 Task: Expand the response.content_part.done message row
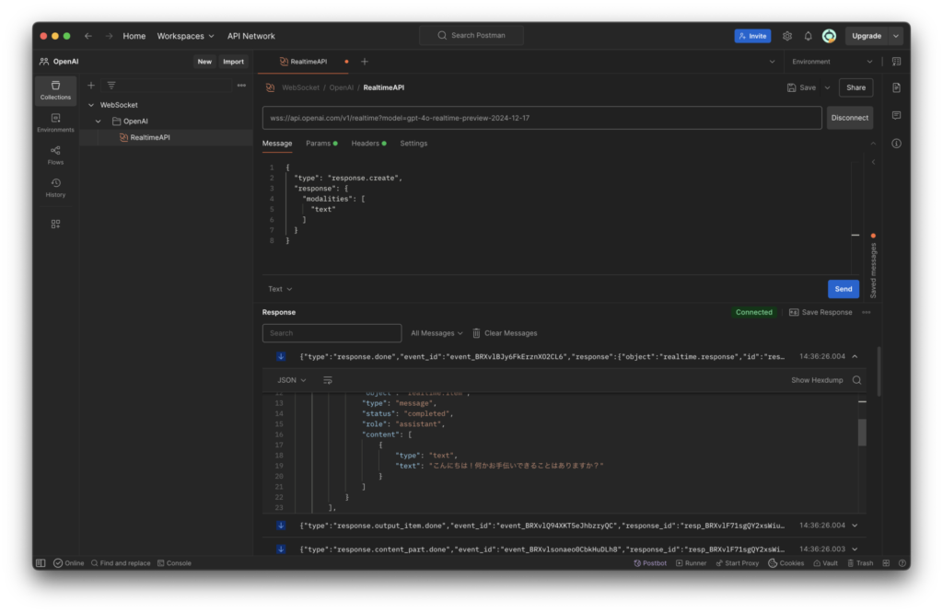tap(855, 549)
